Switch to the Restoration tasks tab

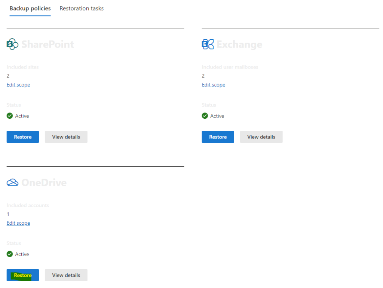point(82,8)
